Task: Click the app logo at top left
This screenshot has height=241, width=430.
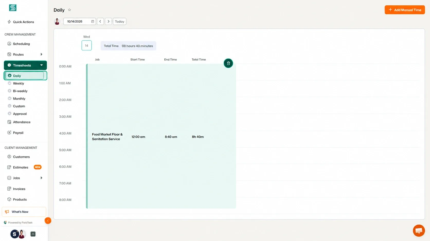Action: 13,8
